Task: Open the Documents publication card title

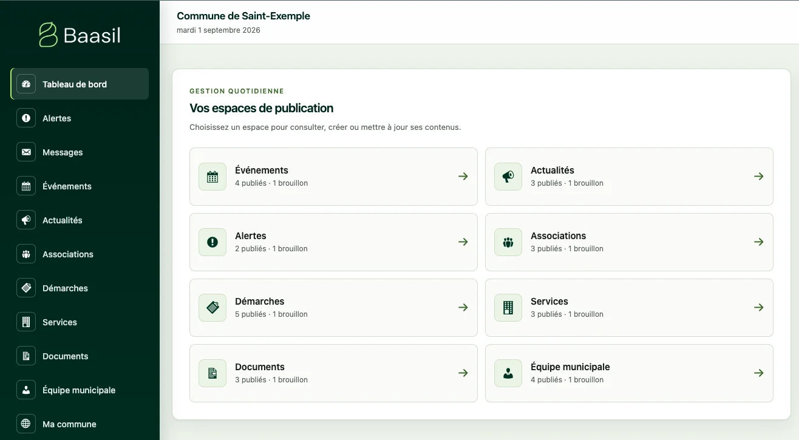Action: (260, 367)
